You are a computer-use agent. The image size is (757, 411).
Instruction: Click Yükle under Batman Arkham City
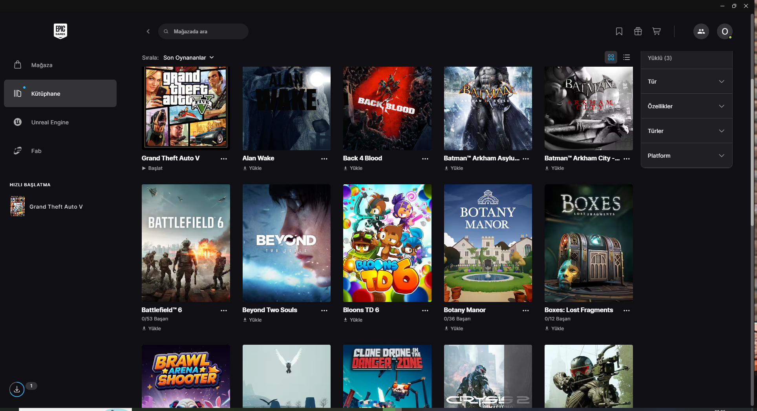554,168
